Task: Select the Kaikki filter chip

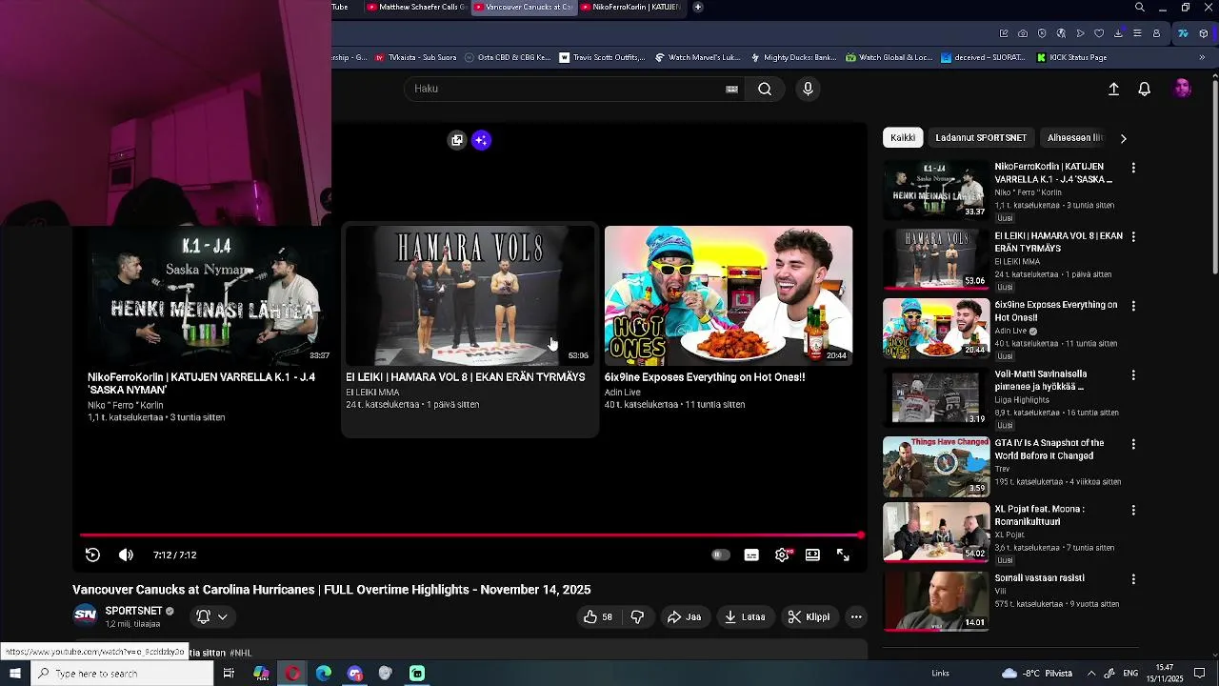Action: [x=903, y=137]
